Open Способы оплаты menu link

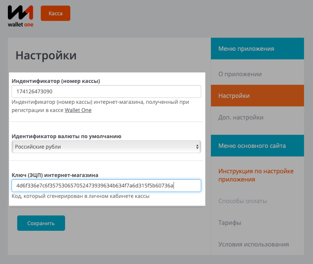(243, 201)
